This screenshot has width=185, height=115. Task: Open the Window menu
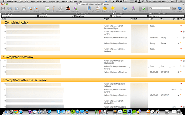73,1
